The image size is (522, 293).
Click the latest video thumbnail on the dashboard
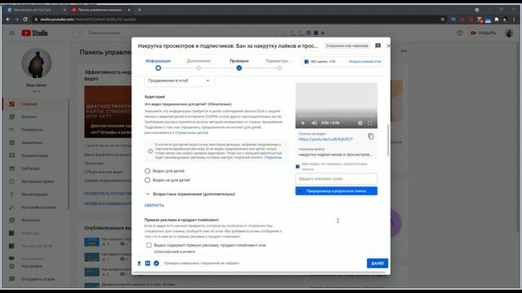click(x=108, y=112)
